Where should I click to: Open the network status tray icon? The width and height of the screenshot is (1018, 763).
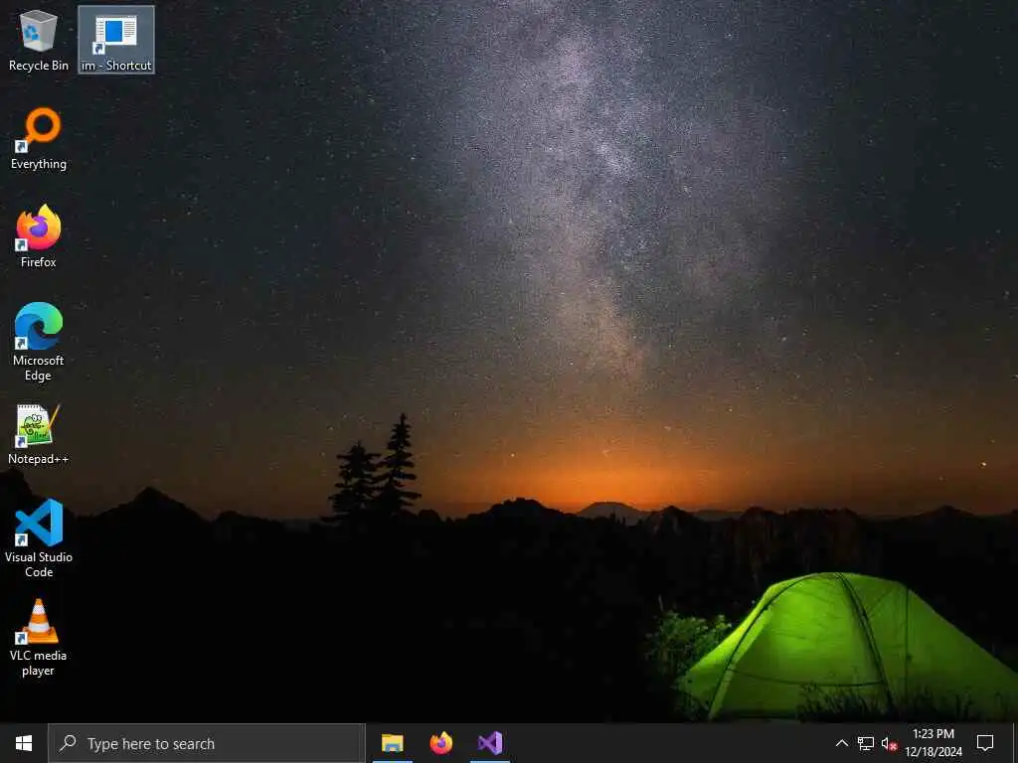(866, 743)
